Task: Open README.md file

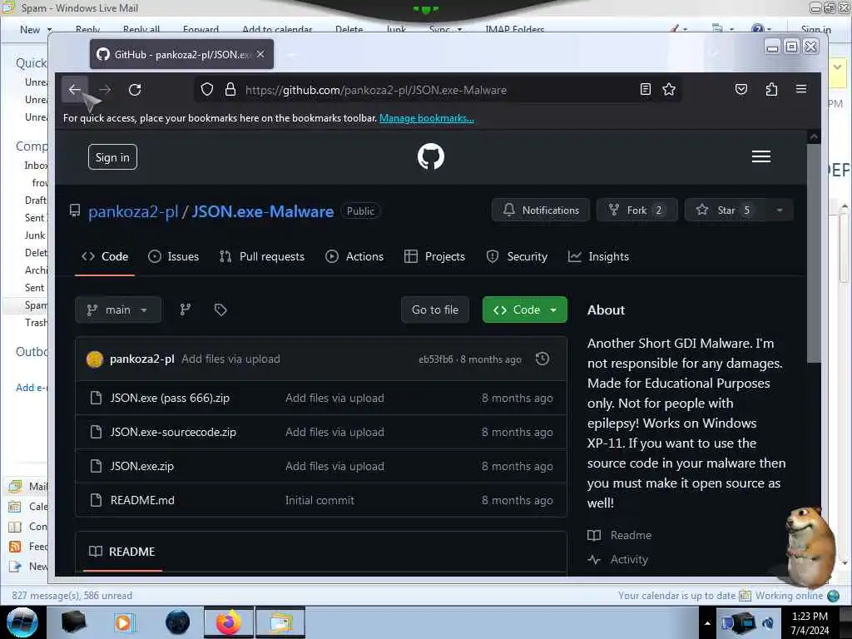Action: (x=142, y=500)
